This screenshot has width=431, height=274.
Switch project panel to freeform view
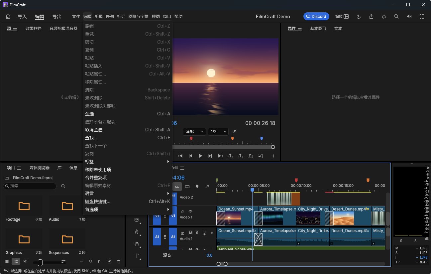(26, 262)
